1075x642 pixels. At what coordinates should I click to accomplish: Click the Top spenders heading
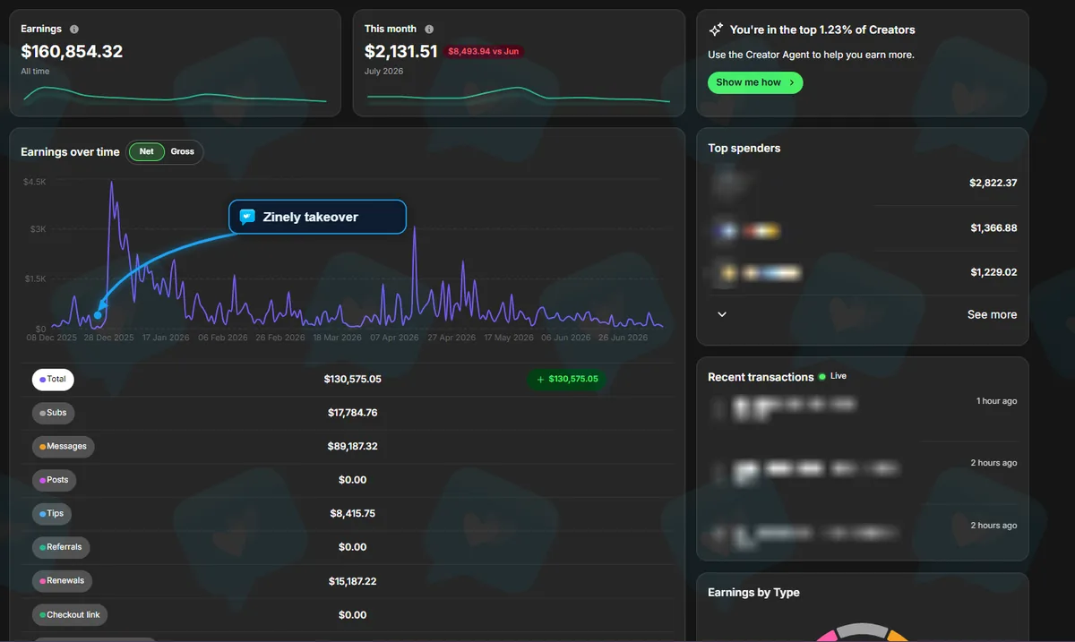tap(744, 149)
